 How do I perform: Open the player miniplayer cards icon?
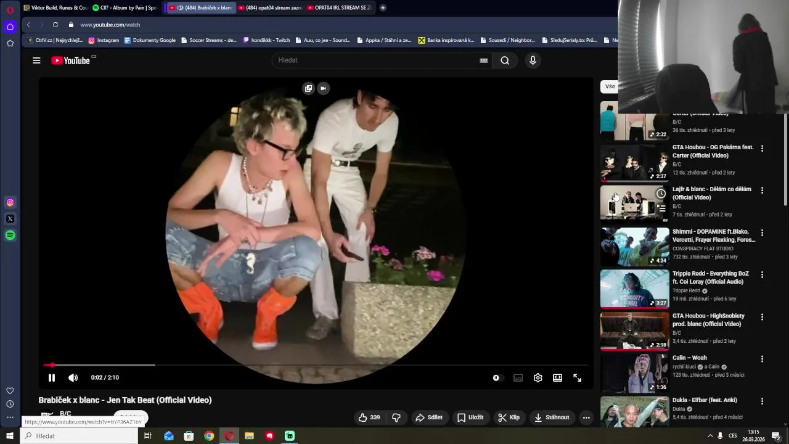(x=308, y=88)
